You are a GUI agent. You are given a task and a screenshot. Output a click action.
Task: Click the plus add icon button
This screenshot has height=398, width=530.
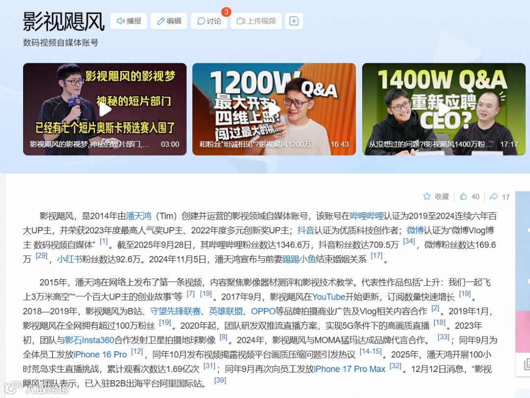(x=294, y=21)
